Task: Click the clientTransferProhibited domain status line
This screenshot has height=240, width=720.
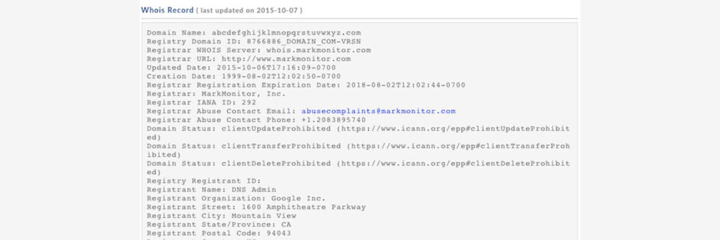Action: coord(358,146)
